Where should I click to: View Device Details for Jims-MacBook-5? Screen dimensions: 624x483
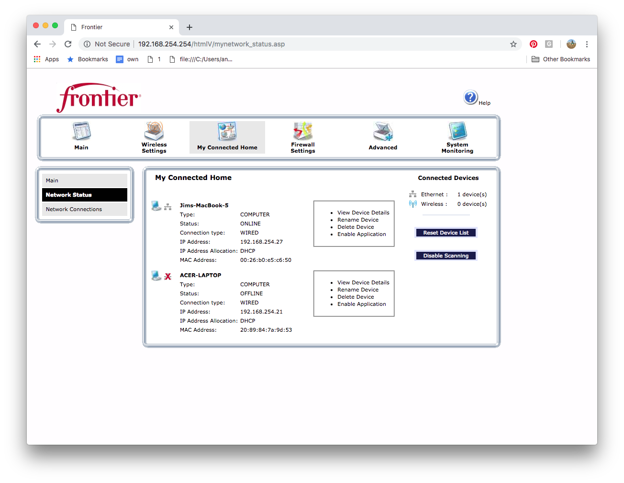363,213
